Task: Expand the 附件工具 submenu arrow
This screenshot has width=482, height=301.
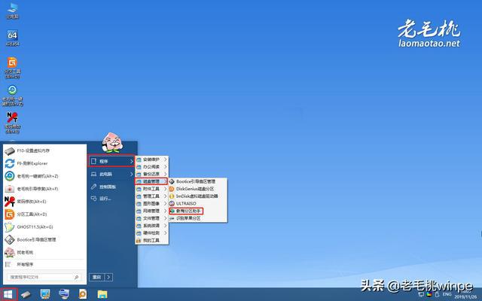Action: [x=166, y=189]
